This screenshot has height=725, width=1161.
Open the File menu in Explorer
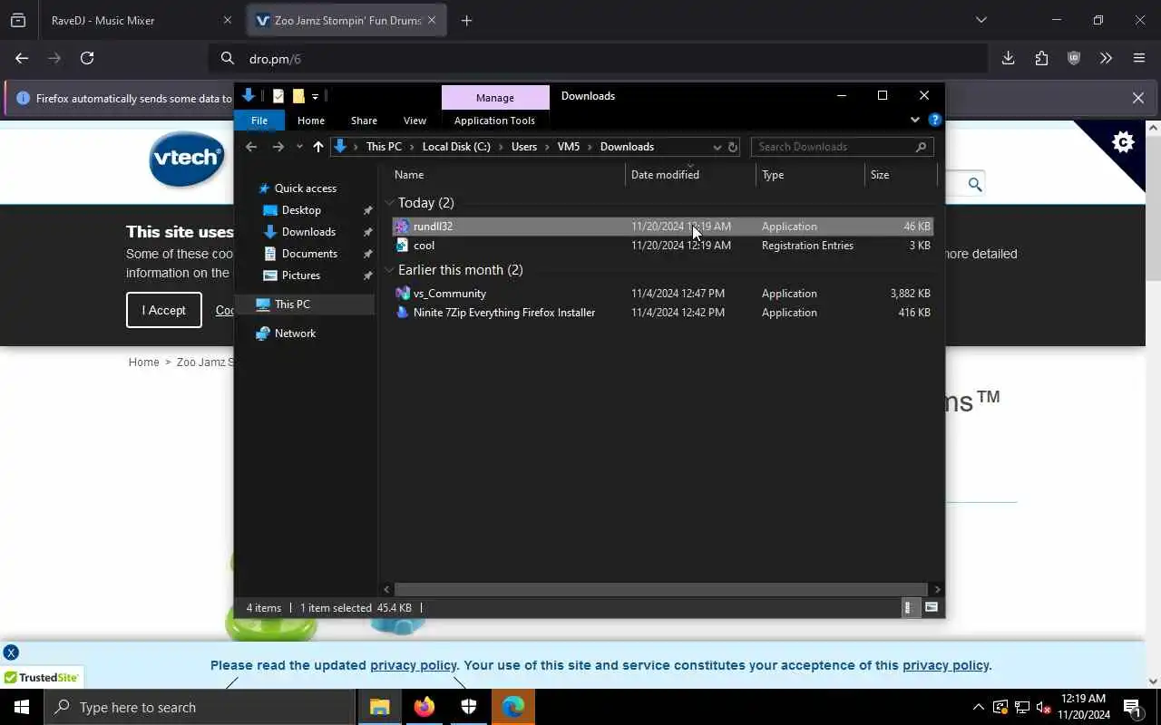259,121
